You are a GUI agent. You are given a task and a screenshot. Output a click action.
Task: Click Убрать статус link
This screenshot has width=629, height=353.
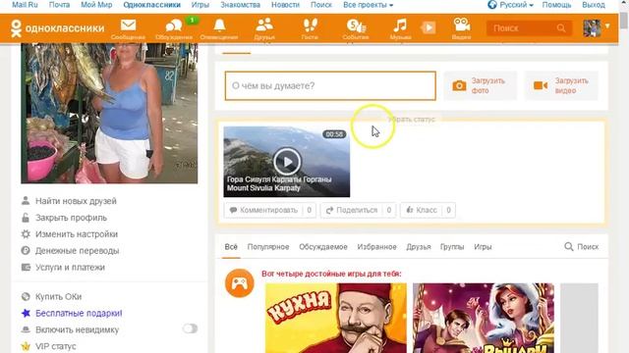(x=412, y=120)
